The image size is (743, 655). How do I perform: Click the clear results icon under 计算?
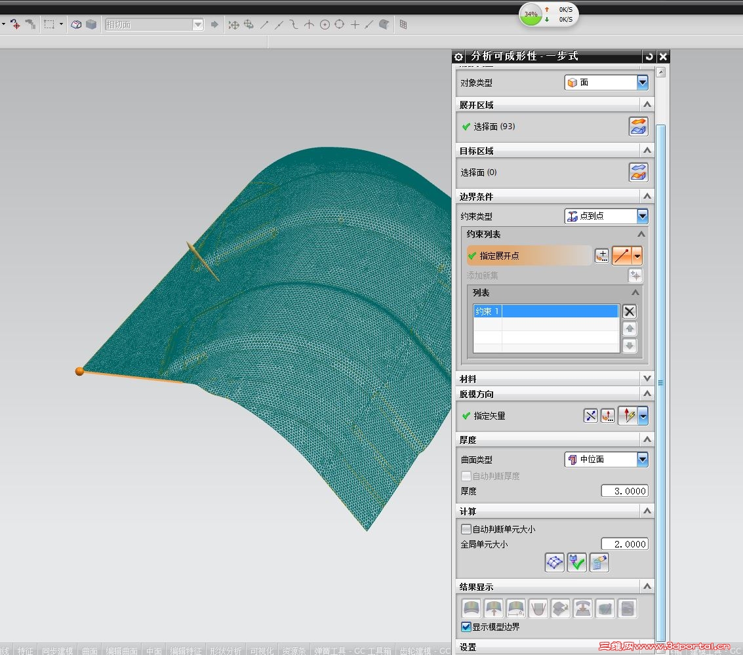click(599, 563)
